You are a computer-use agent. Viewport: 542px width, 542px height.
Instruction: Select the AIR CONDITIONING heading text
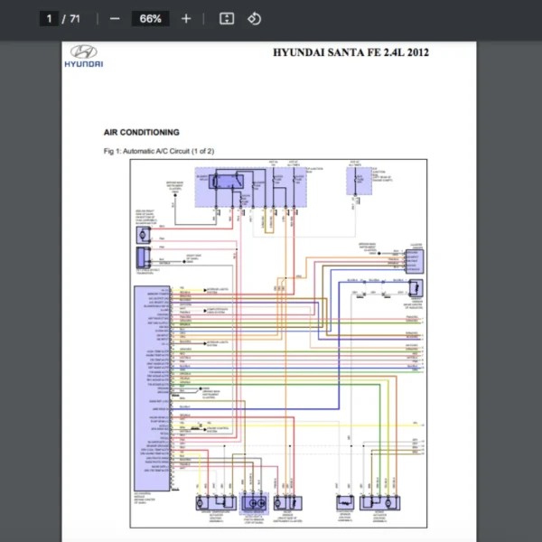[x=142, y=132]
